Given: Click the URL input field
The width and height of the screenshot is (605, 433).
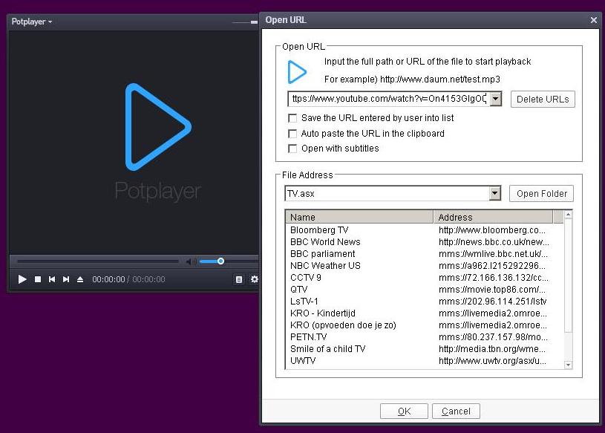Looking at the screenshot, I should (x=389, y=99).
